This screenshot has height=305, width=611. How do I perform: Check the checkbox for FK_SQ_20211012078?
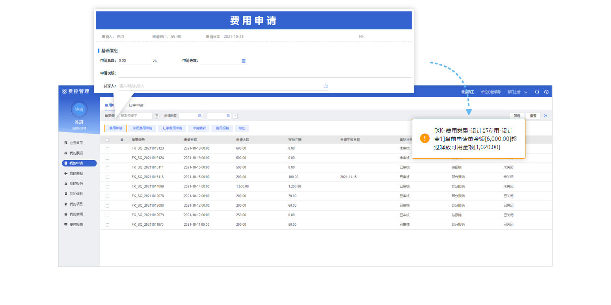click(x=107, y=196)
